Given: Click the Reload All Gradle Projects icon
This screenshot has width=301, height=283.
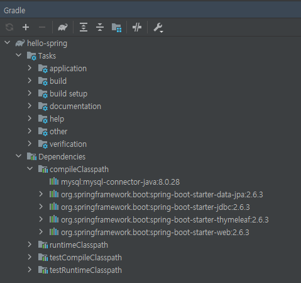Looking at the screenshot, I should click(x=9, y=27).
